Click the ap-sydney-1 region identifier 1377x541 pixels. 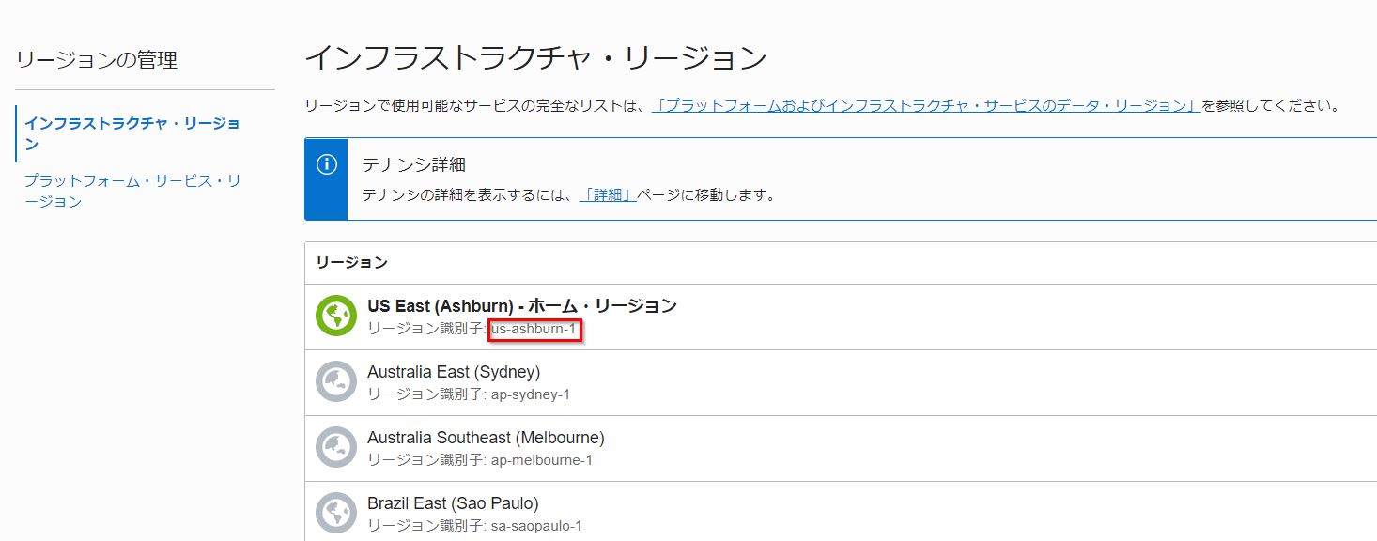(x=530, y=394)
